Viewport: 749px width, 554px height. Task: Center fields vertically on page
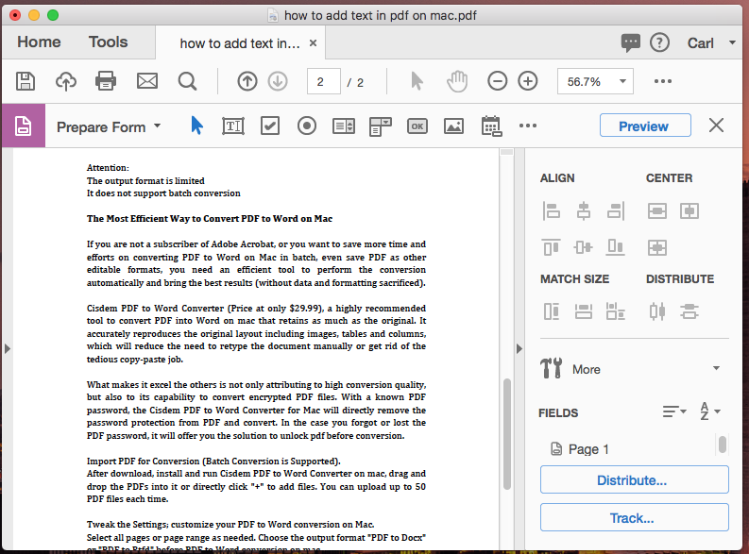pyautogui.click(x=689, y=210)
